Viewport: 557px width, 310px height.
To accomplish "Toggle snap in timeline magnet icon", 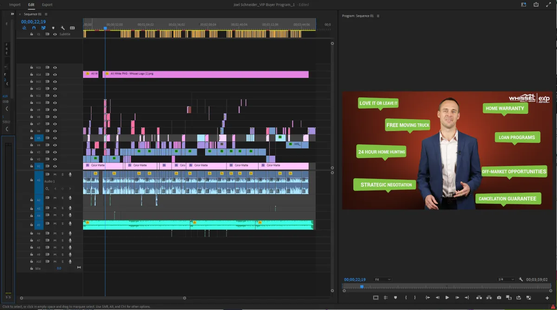I will pyautogui.click(x=34, y=28).
